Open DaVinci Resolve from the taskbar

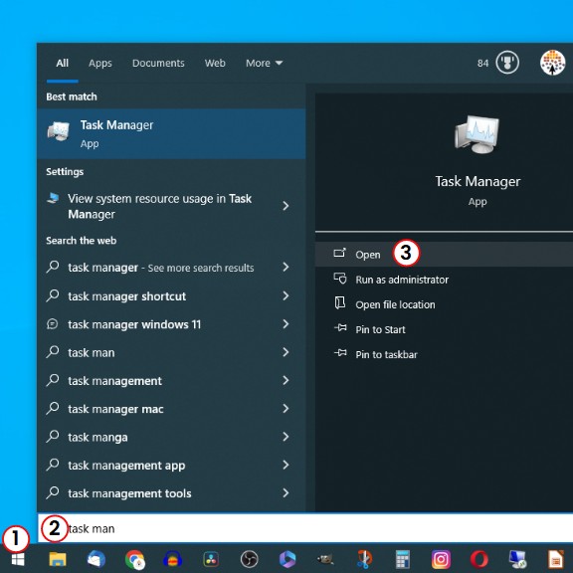tap(211, 559)
